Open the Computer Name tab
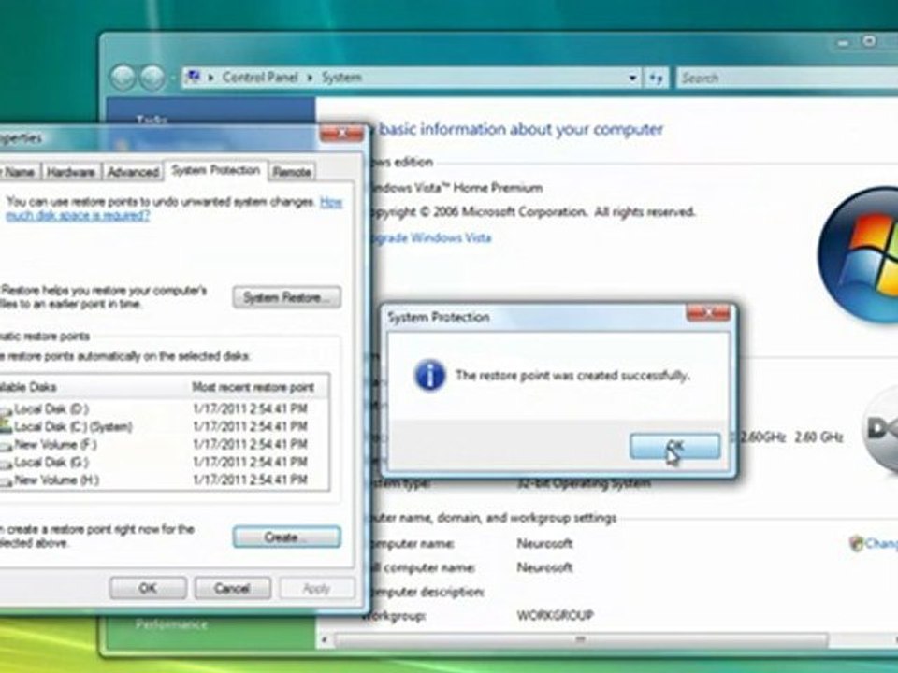 (x=19, y=172)
